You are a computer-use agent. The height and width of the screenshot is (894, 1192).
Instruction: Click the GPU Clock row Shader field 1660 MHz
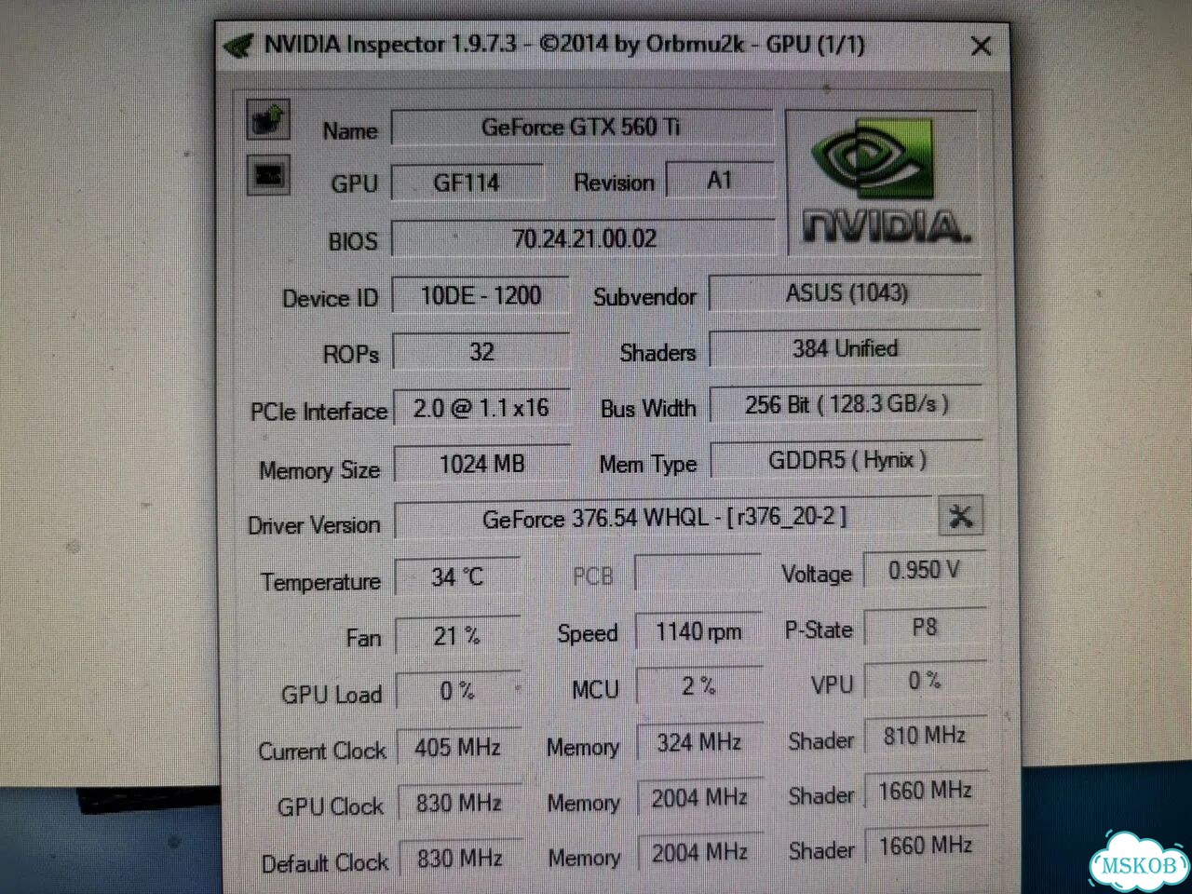926,791
